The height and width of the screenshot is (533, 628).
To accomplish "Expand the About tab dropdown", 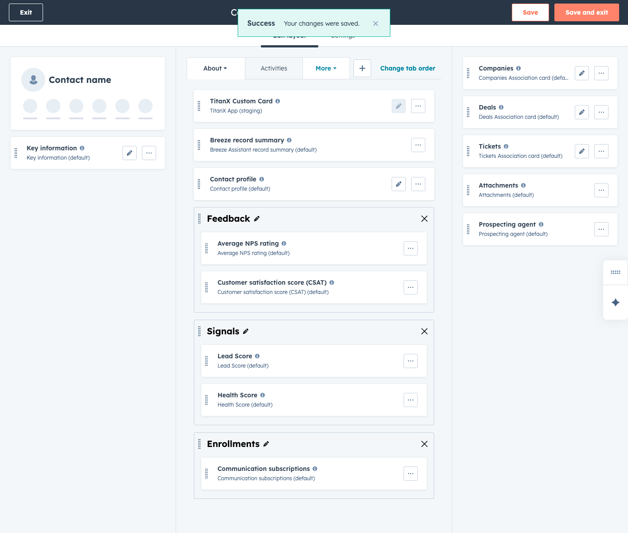I will (216, 68).
